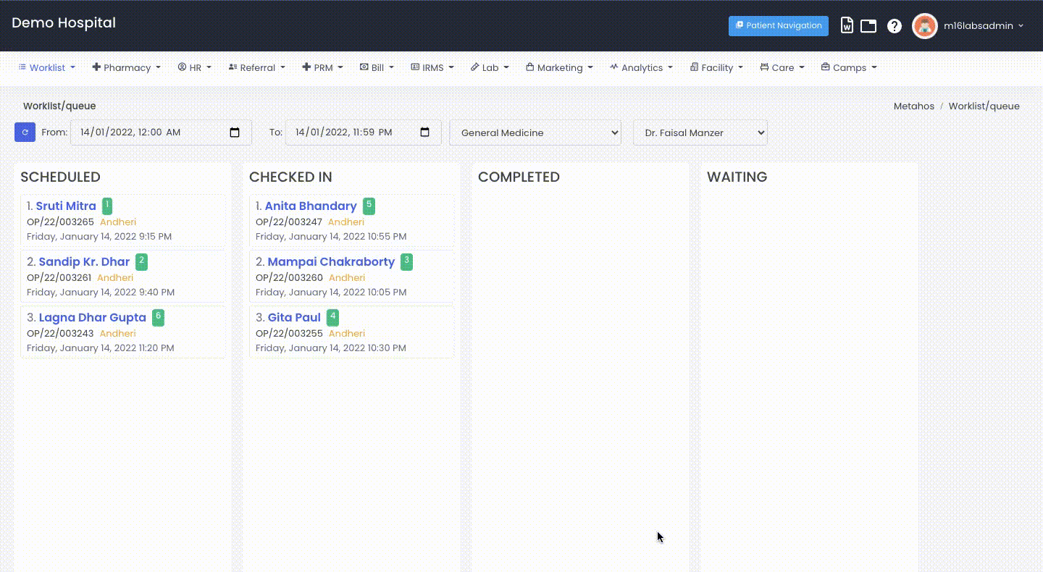Click OP/22/003243 visit number
The width and height of the screenshot is (1043, 572).
pyautogui.click(x=60, y=334)
